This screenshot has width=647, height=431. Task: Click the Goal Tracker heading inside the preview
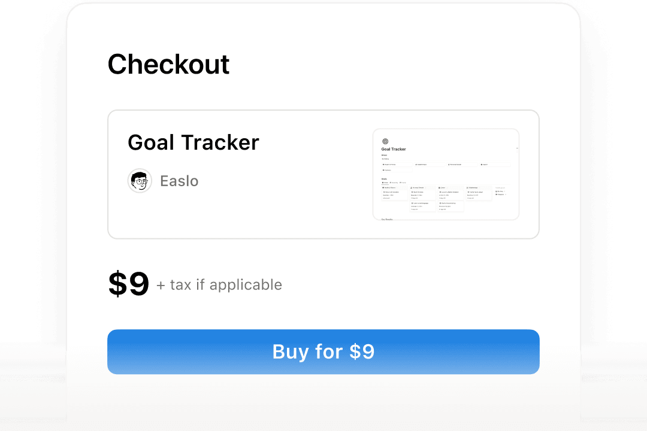[394, 149]
